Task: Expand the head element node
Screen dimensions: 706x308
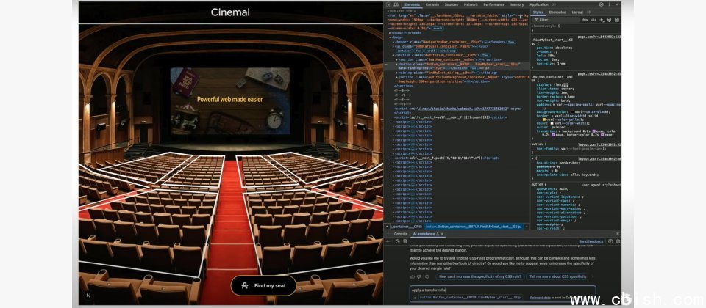Action: (x=390, y=33)
